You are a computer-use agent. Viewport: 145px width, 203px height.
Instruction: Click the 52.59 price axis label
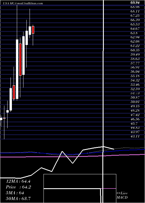click(135, 89)
